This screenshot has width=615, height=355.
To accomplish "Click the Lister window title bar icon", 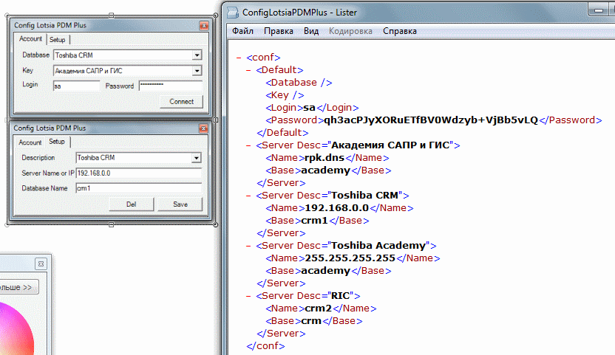I will pyautogui.click(x=232, y=12).
